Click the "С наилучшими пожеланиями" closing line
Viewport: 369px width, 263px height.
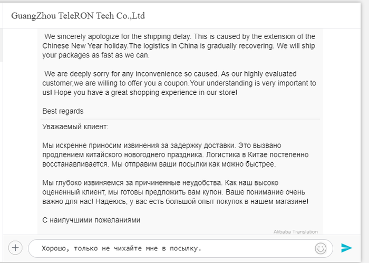coord(91,220)
